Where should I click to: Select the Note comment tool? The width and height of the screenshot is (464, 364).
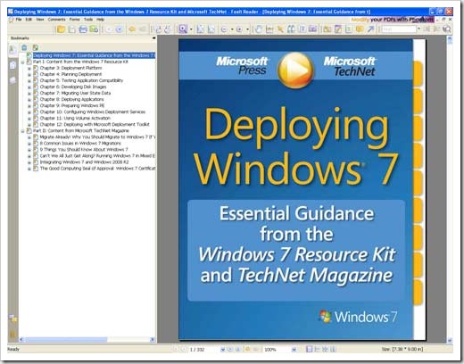point(360,29)
